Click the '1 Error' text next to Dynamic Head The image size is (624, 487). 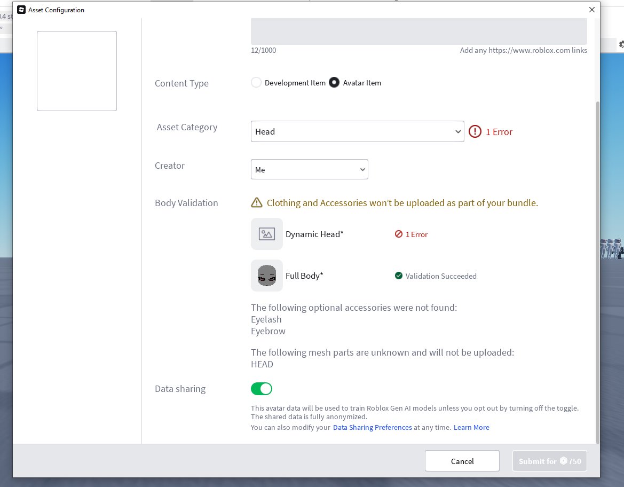pyautogui.click(x=416, y=234)
